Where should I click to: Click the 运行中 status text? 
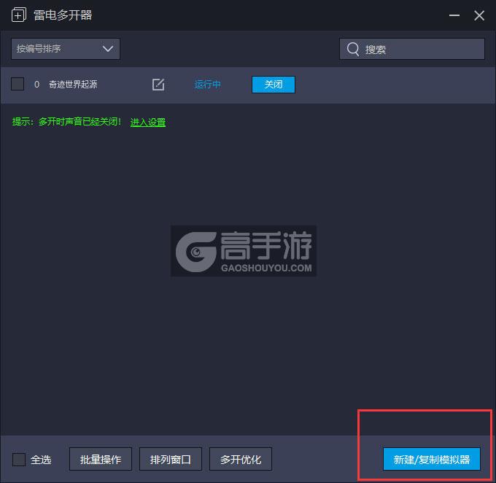207,85
